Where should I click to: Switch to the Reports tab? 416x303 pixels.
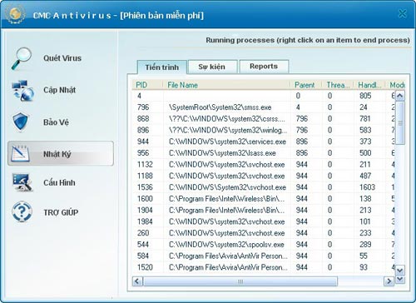[264, 67]
